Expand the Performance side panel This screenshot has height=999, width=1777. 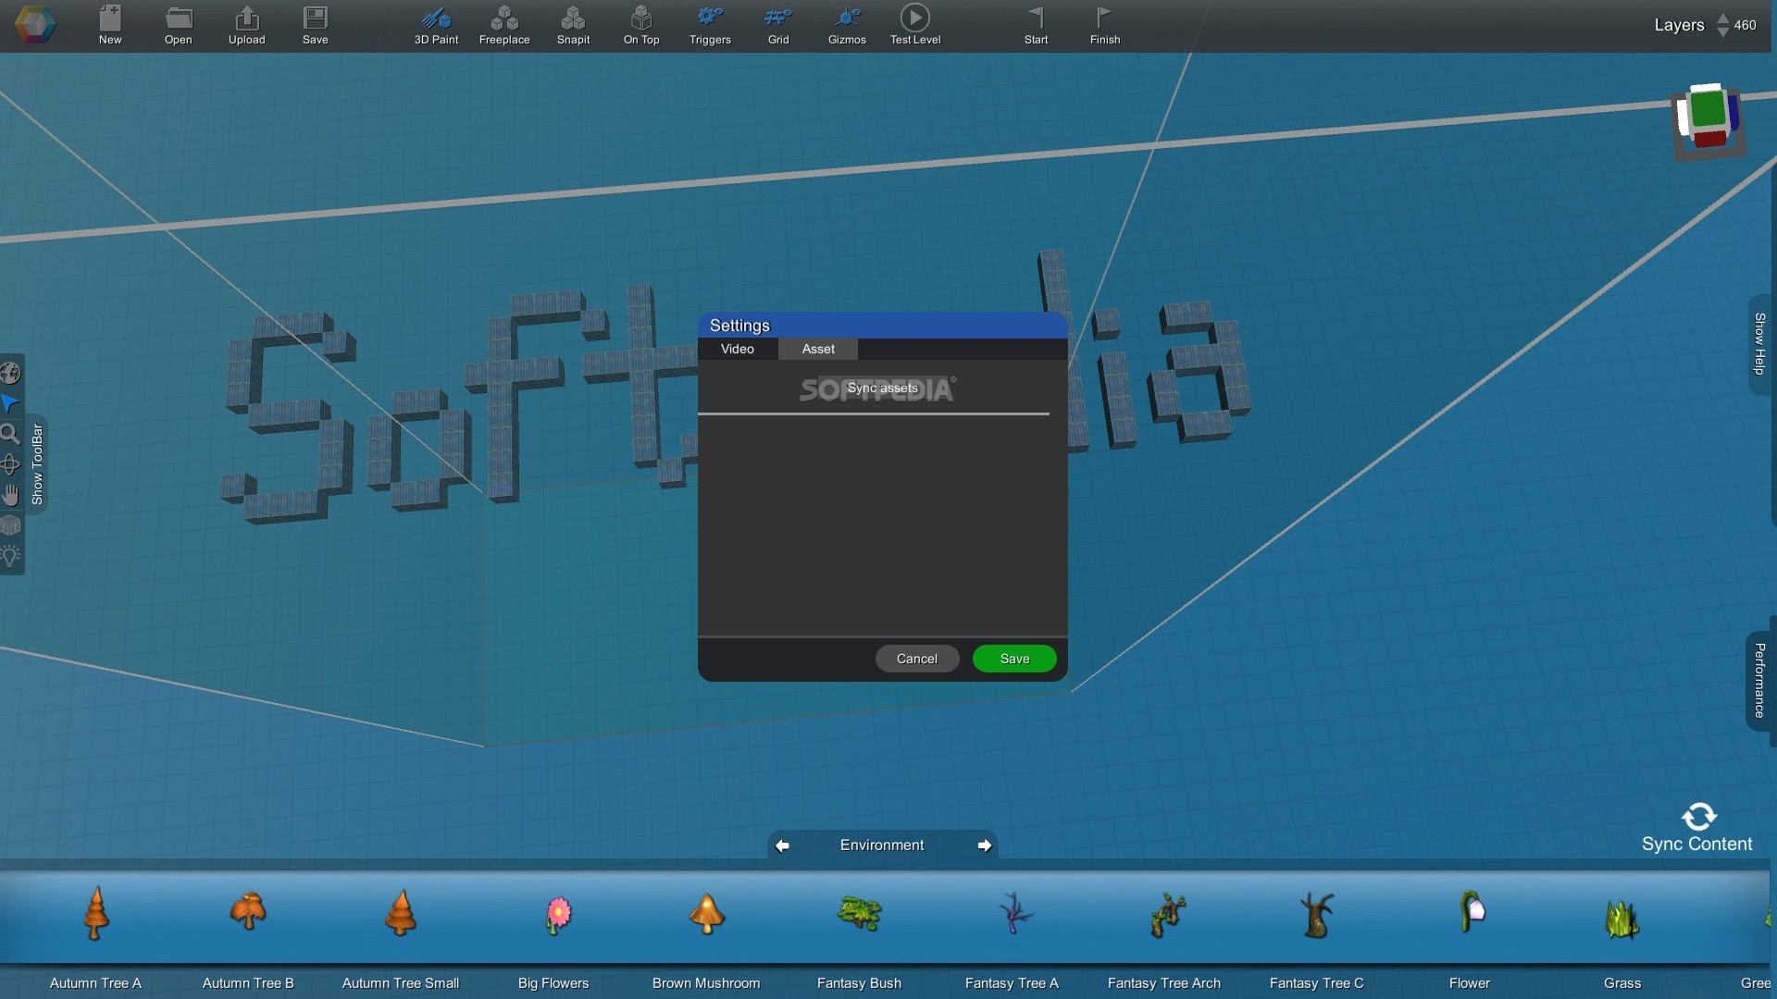1759,681
